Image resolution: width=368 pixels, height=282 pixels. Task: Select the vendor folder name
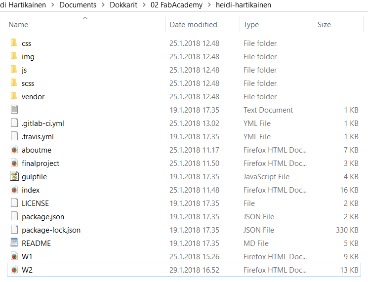[33, 97]
